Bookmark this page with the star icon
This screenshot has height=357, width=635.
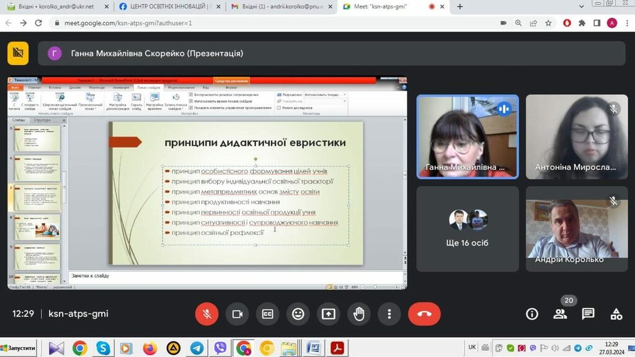(548, 23)
